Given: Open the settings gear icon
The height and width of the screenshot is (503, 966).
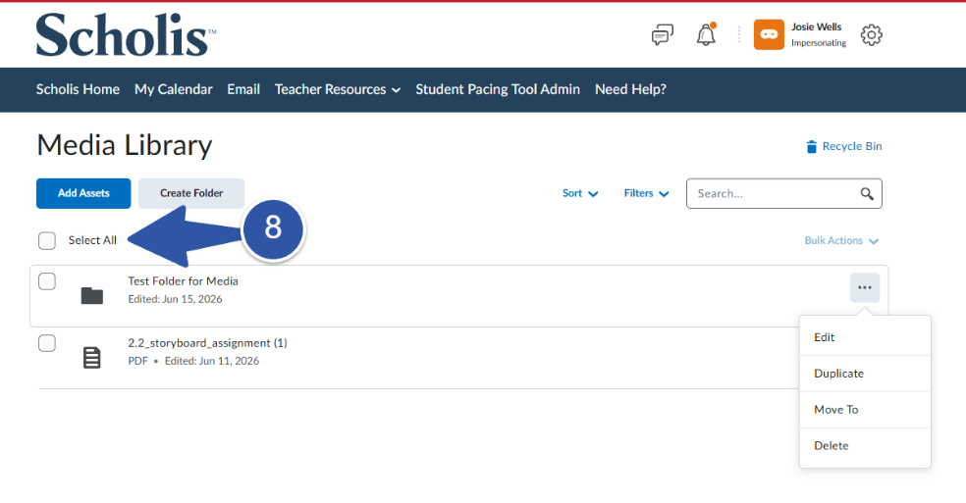Looking at the screenshot, I should click(871, 35).
